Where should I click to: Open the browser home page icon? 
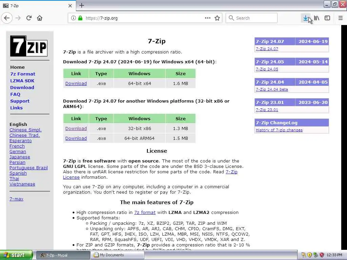tap(40, 18)
